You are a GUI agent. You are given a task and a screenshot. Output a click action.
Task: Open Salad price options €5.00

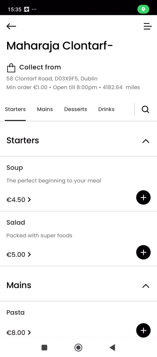[x=19, y=255]
